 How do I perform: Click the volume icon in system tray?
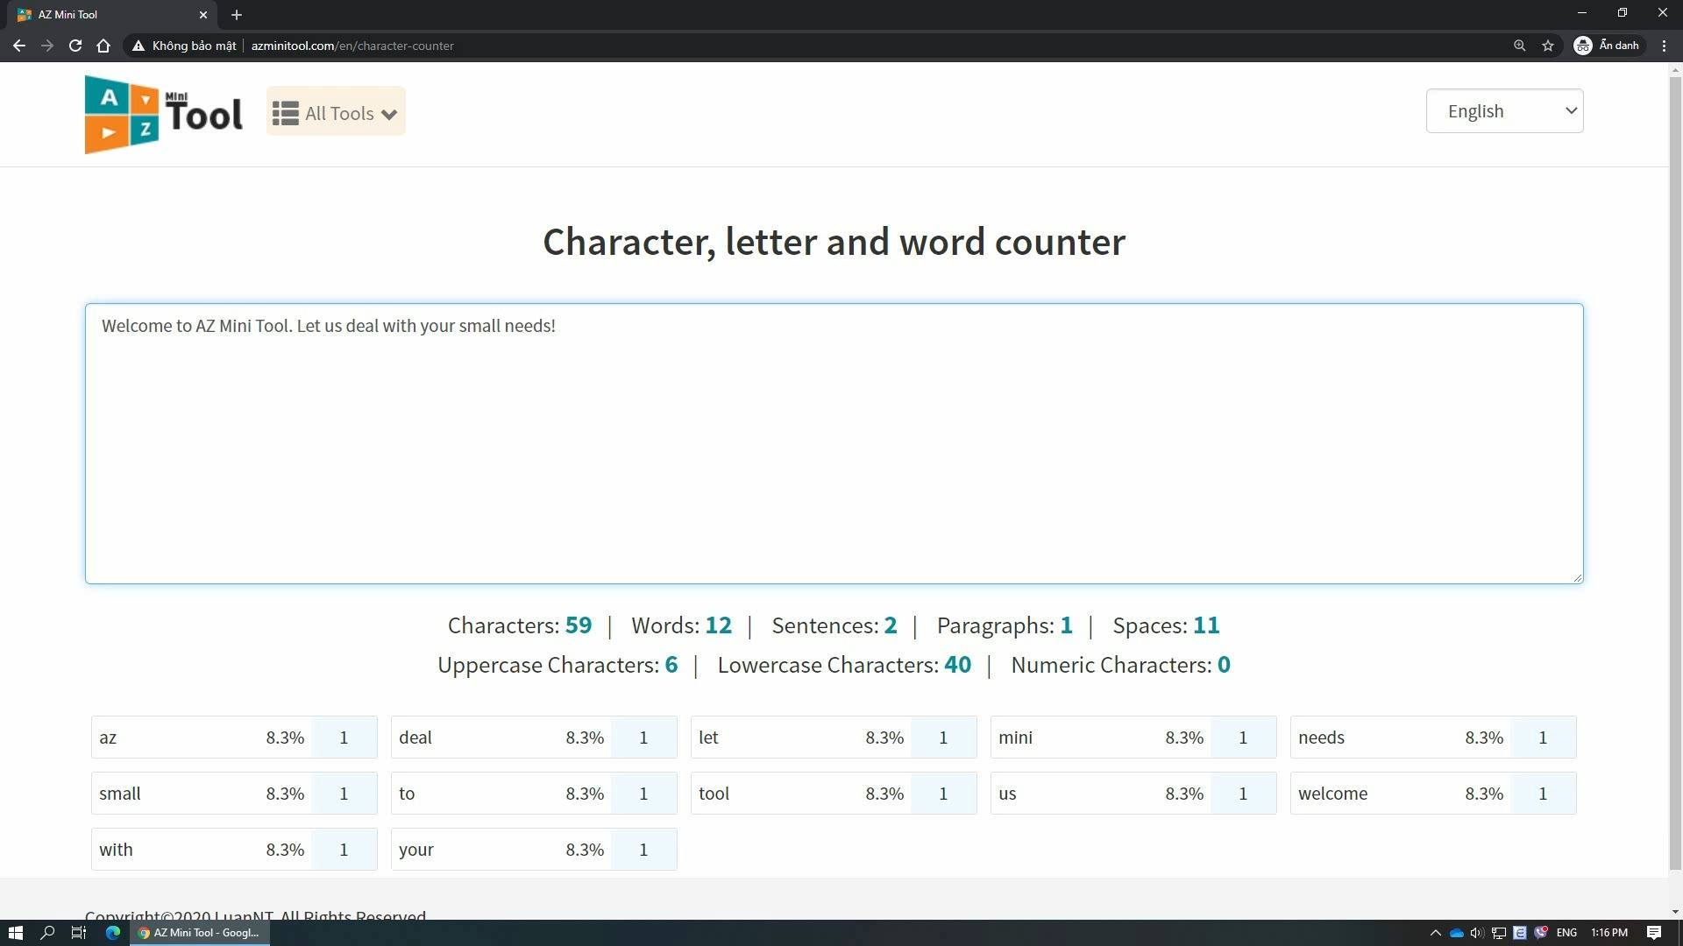pos(1477,933)
